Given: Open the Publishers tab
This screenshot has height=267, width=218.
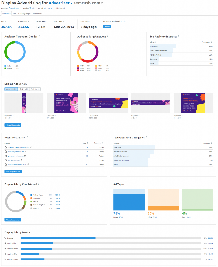Looking at the screenshot, I should [x=37, y=14].
